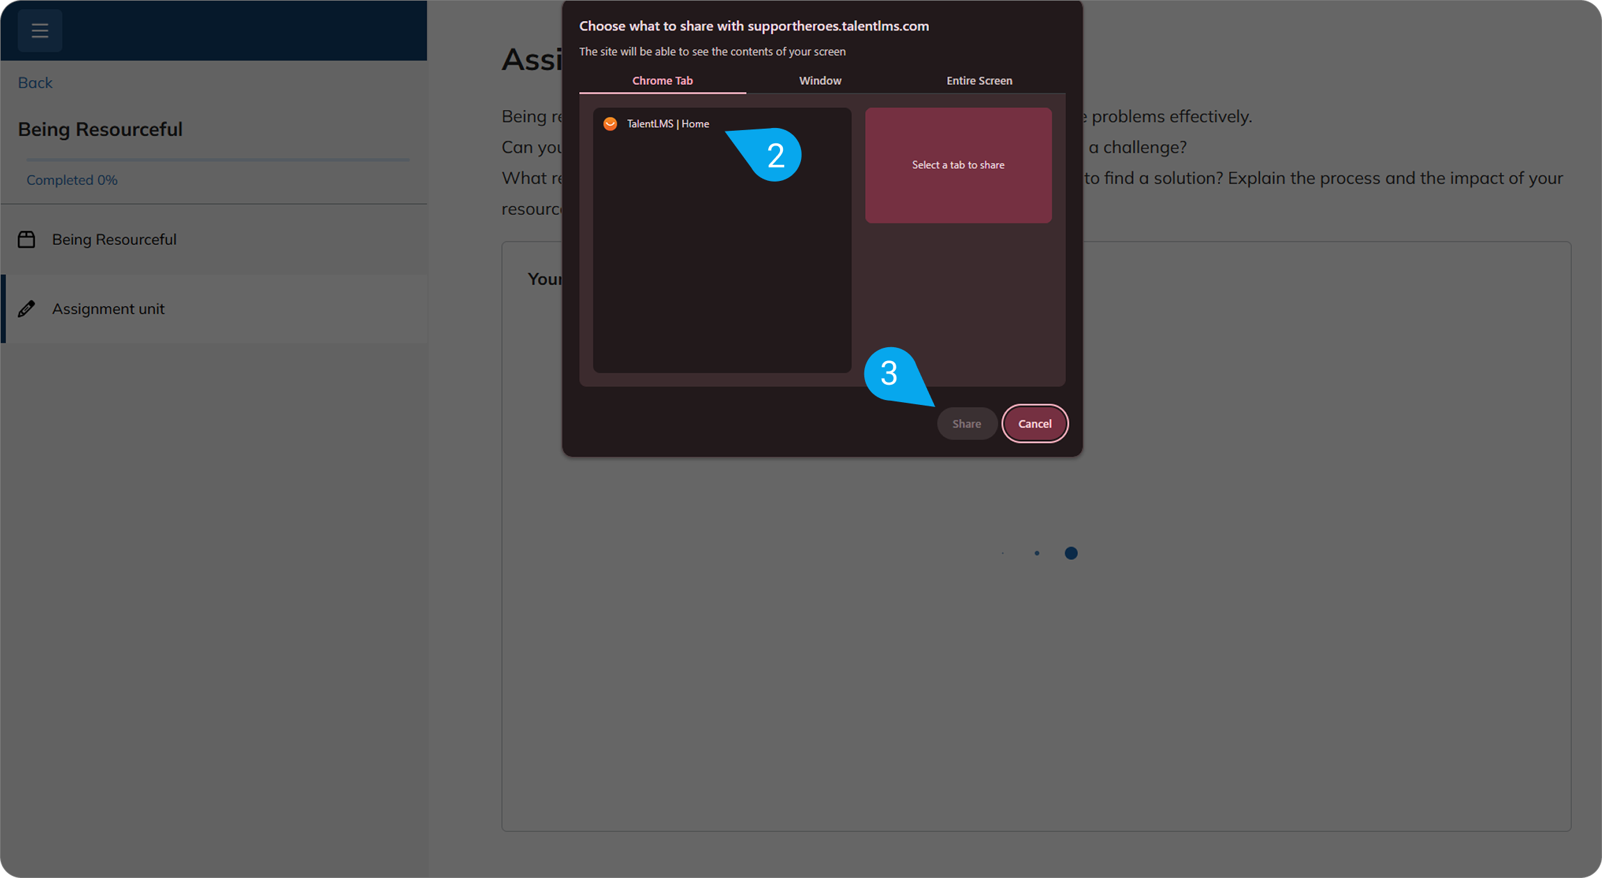Click the 'Select a tab to share' preview
Screen dimensions: 1602x878
(958, 165)
